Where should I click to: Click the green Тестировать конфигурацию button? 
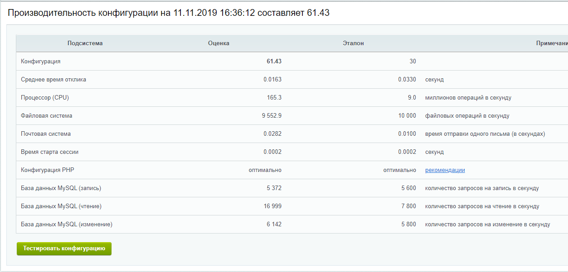point(64,248)
